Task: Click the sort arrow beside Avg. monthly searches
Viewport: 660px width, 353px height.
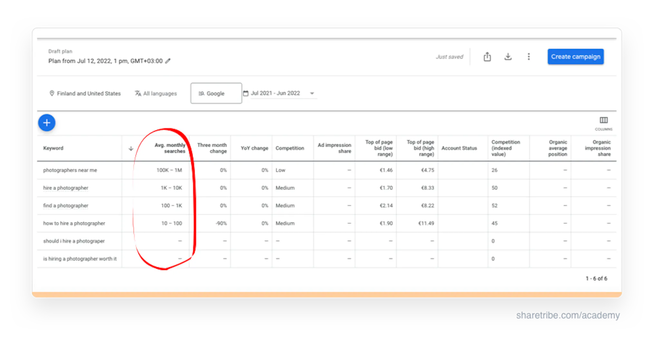Action: [131, 148]
